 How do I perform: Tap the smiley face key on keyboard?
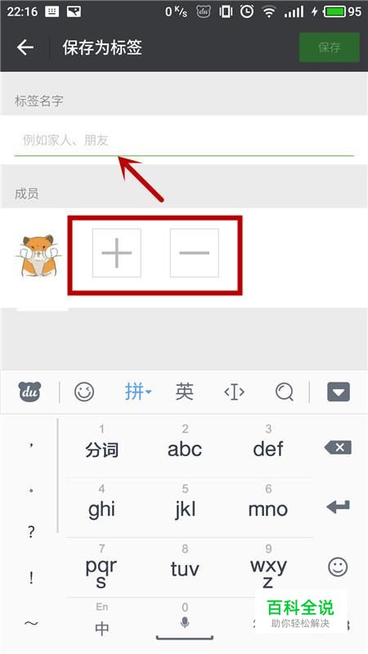(338, 567)
